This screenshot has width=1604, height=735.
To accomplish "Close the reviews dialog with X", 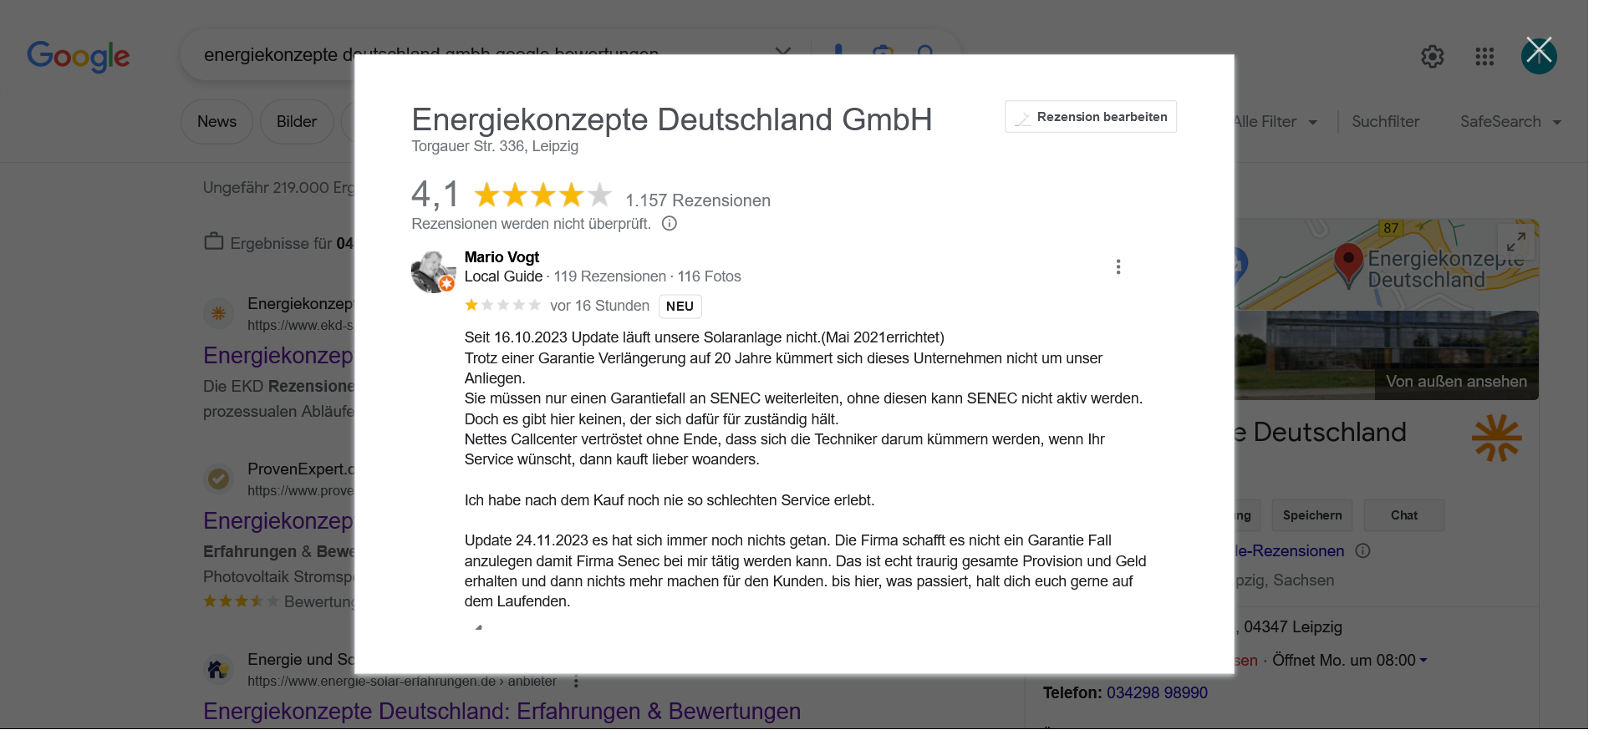I will click(1538, 55).
